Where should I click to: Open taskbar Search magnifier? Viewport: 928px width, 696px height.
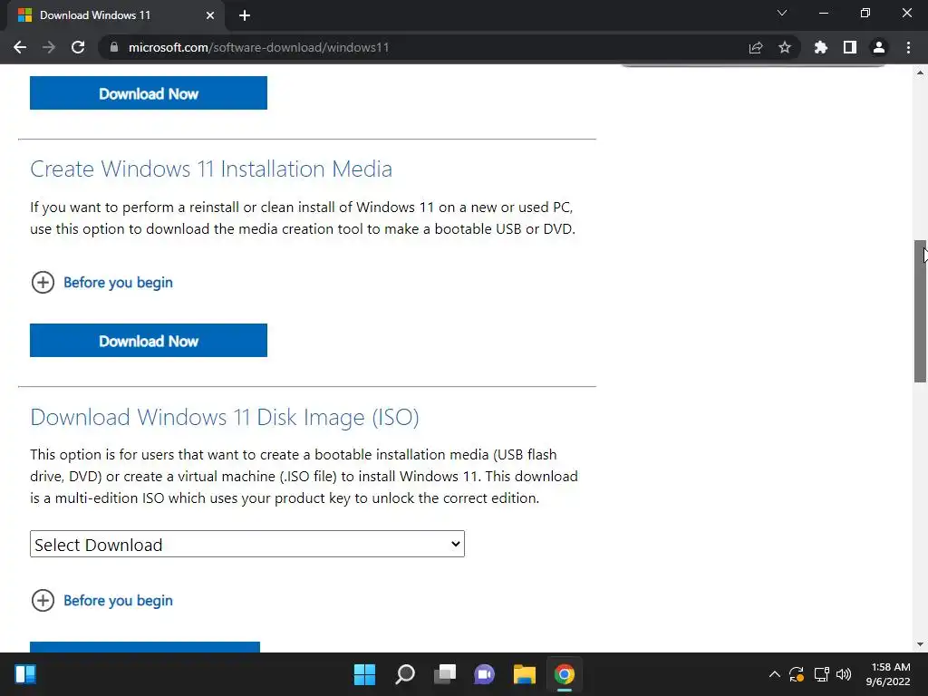405,674
